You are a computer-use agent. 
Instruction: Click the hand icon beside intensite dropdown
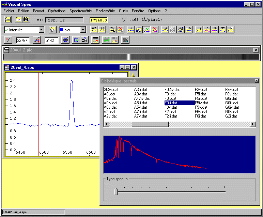click(x=52, y=30)
